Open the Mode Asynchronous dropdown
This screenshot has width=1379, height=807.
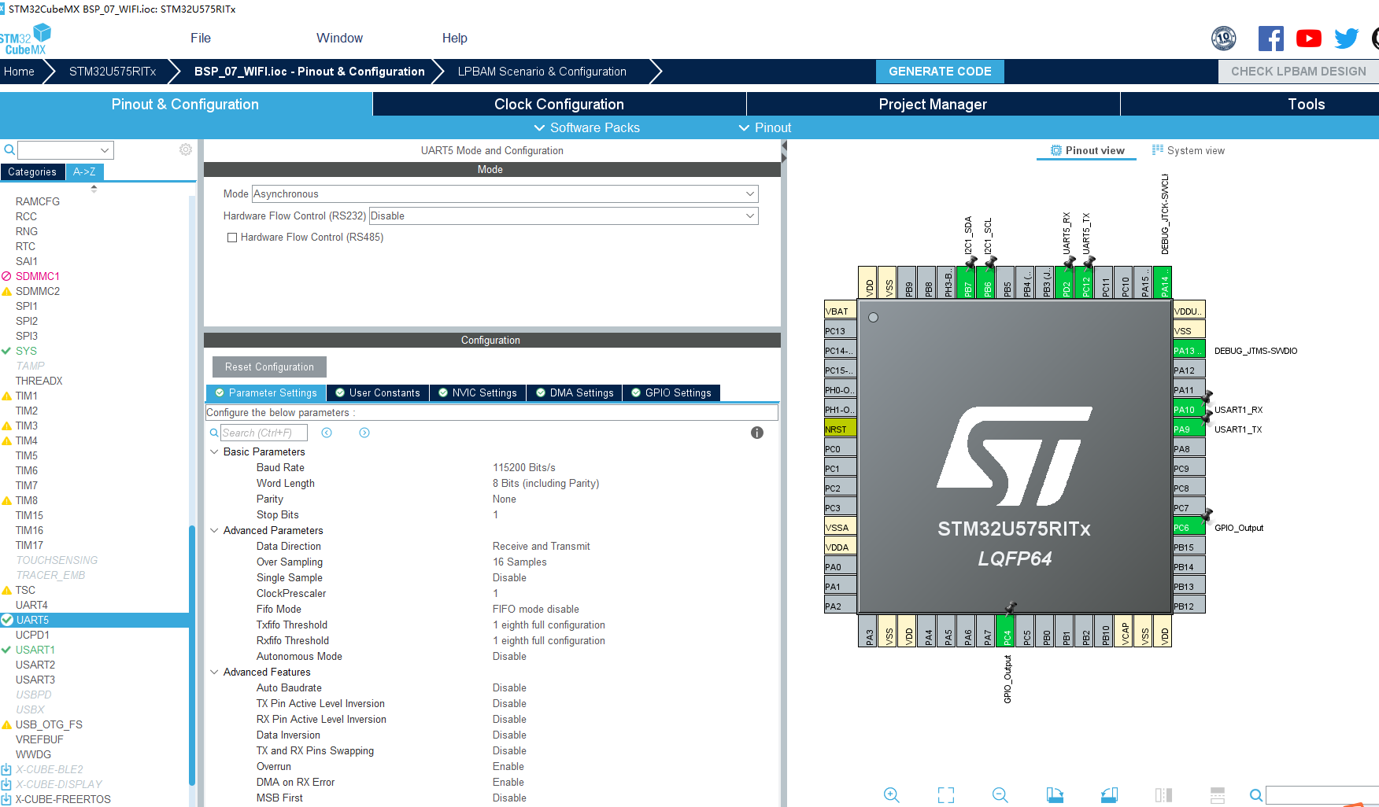[x=505, y=193]
